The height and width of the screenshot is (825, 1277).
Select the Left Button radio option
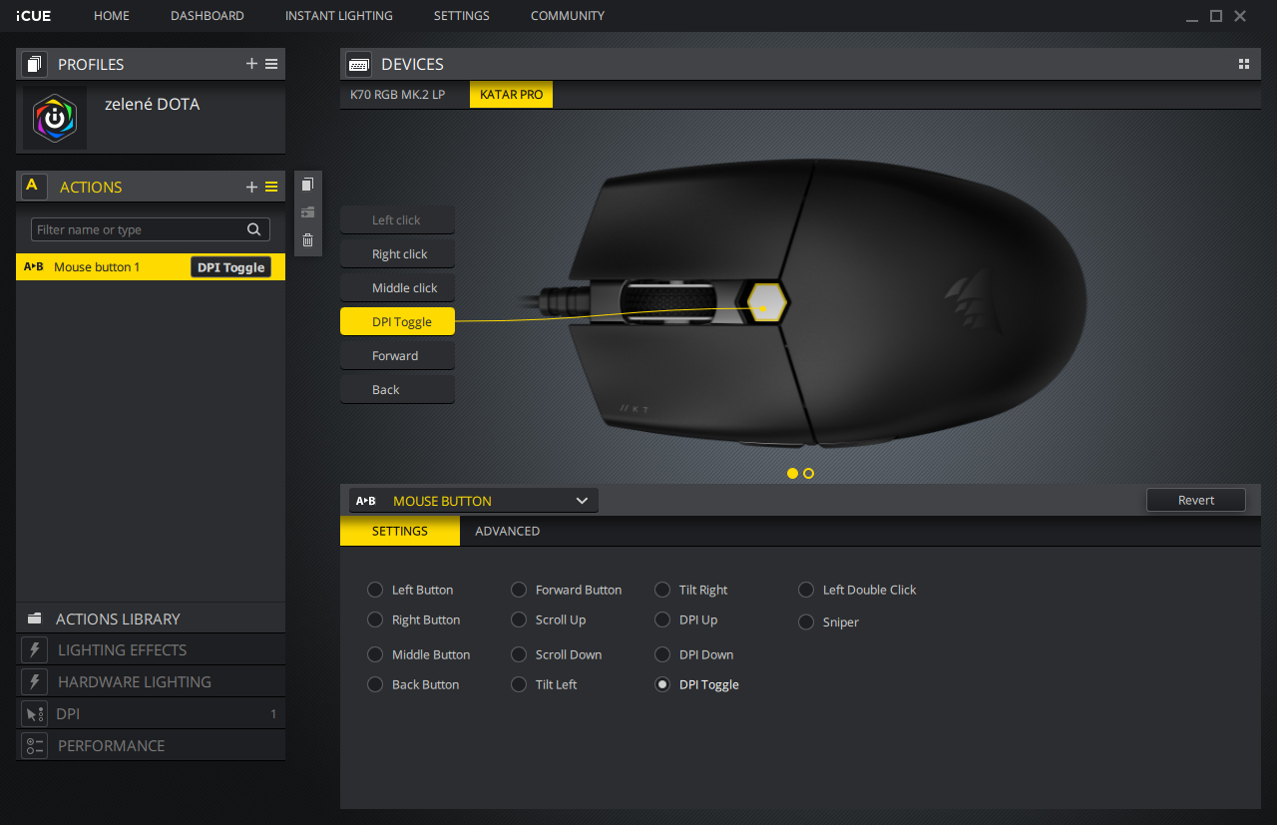pyautogui.click(x=375, y=590)
